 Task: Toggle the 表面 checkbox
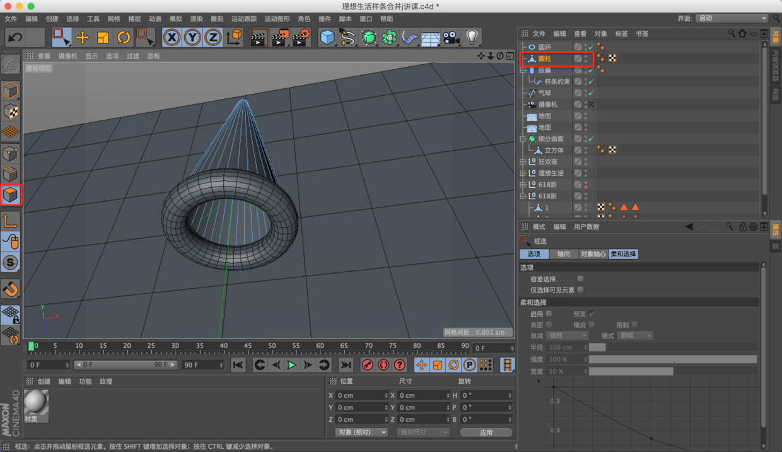[x=549, y=325]
